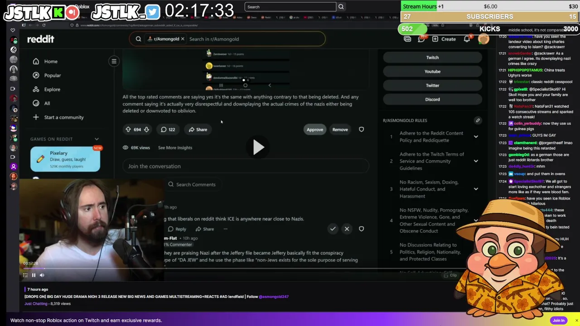
Task: Pause the video with the player pause button
Action: pos(34,275)
